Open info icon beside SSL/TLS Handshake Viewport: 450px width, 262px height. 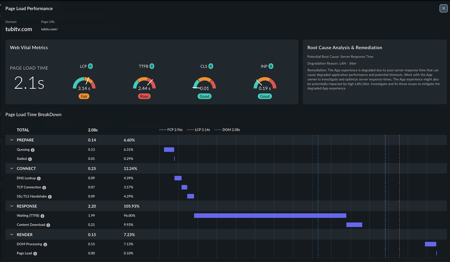coord(50,197)
